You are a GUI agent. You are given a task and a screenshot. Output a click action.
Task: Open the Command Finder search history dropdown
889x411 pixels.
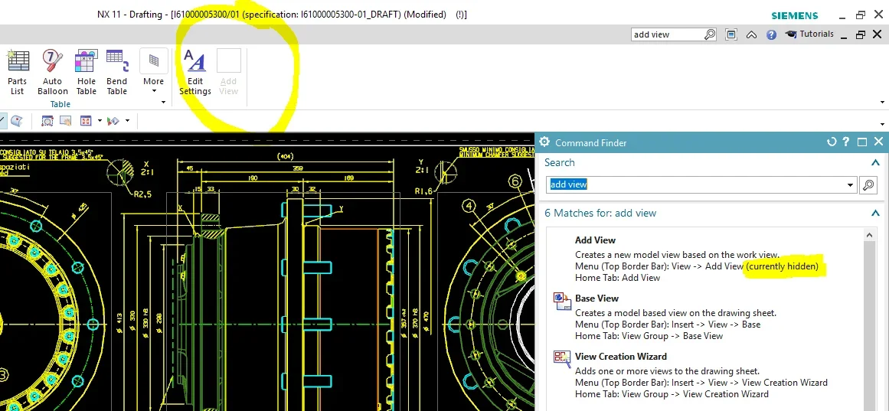[850, 184]
